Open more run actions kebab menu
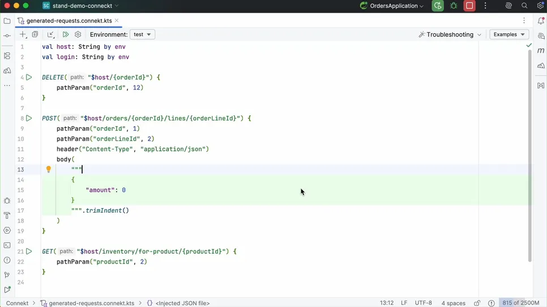Viewport: 547px width, 307px height. tap(485, 6)
